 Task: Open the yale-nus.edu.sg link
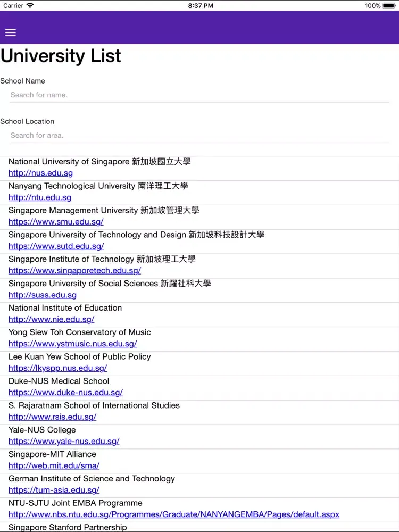[64, 442]
